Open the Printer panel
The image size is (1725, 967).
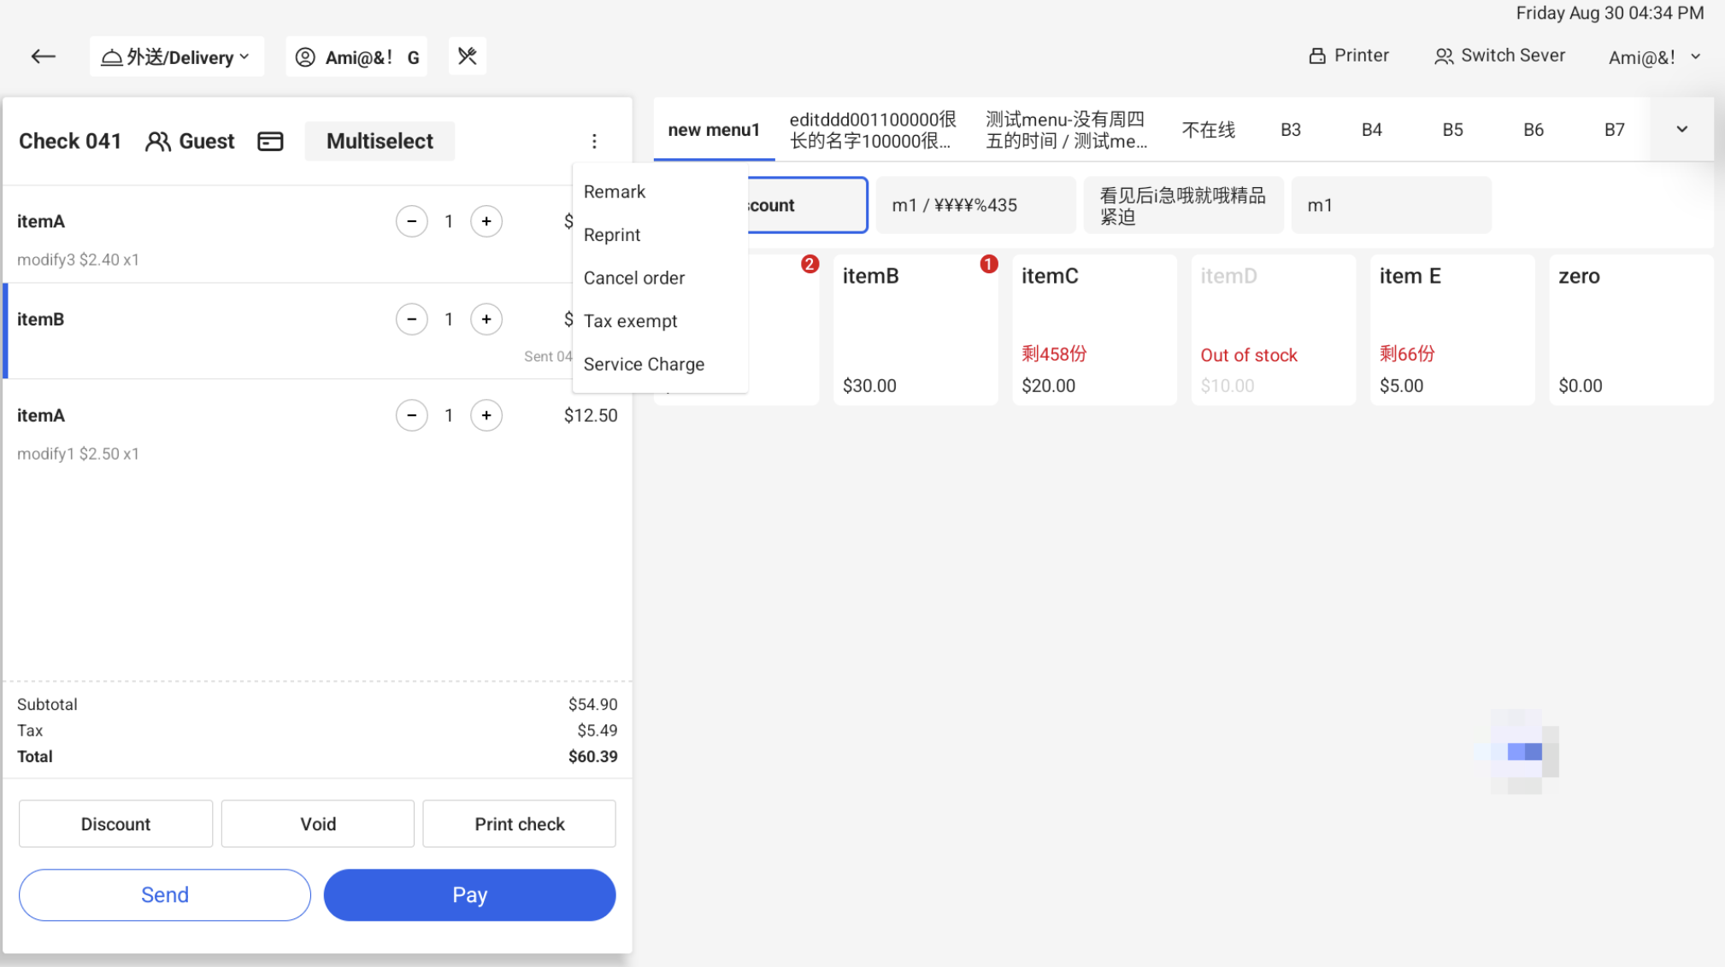(1349, 55)
